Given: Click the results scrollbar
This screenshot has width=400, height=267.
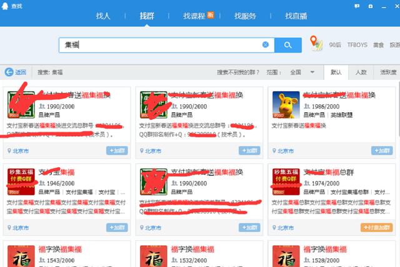Looking at the screenshot, I should click(x=399, y=109).
